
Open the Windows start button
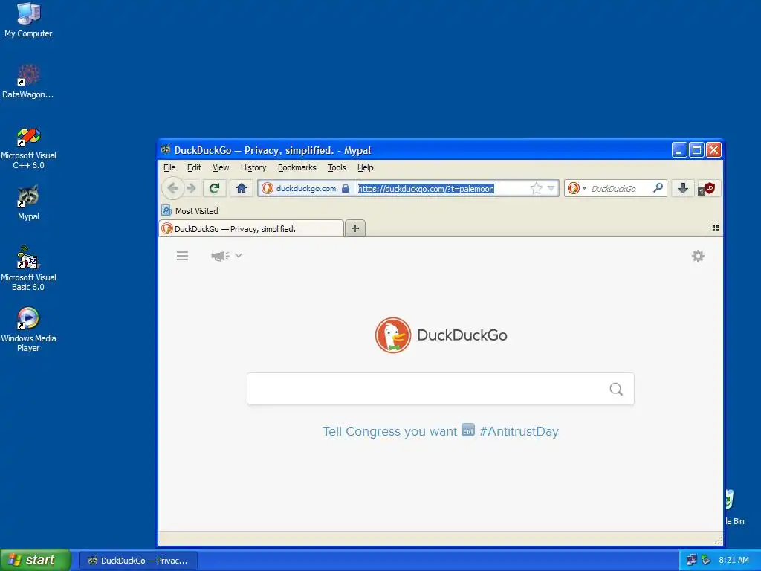pyautogui.click(x=36, y=560)
